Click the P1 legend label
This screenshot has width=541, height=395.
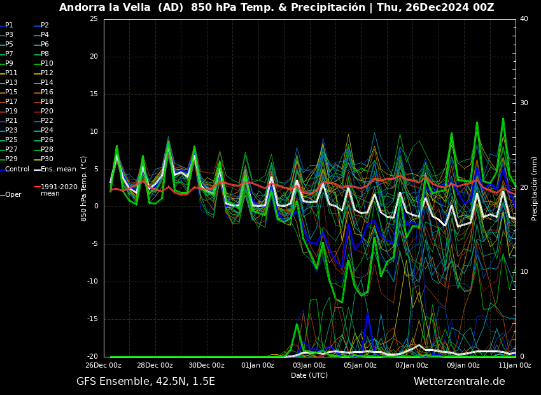(9, 25)
